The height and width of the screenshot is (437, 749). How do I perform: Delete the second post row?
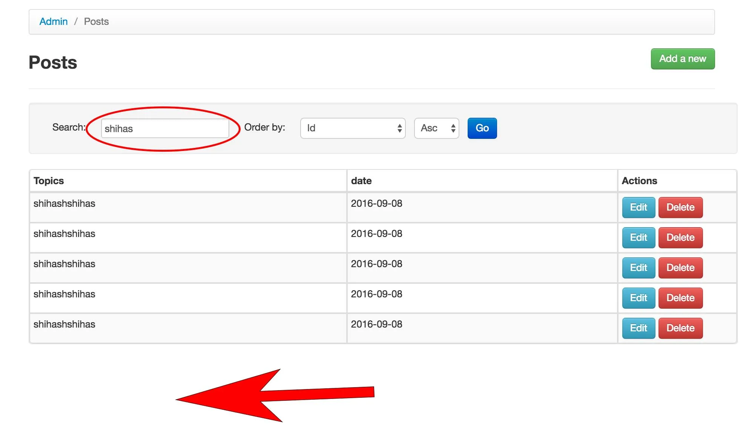click(680, 237)
